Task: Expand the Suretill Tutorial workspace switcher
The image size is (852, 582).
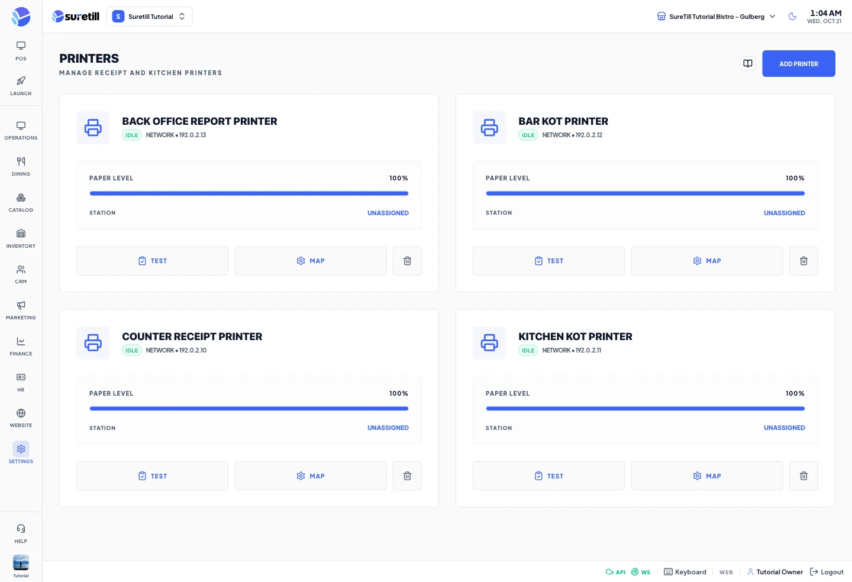Action: [149, 17]
